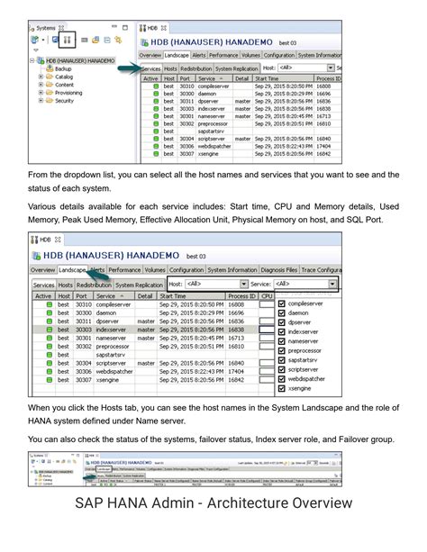Open Host dropdown in second screenshot

[x=244, y=284]
